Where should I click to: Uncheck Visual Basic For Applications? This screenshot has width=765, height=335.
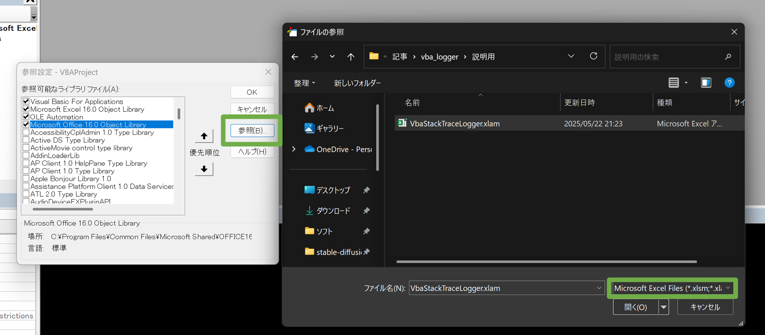point(26,101)
